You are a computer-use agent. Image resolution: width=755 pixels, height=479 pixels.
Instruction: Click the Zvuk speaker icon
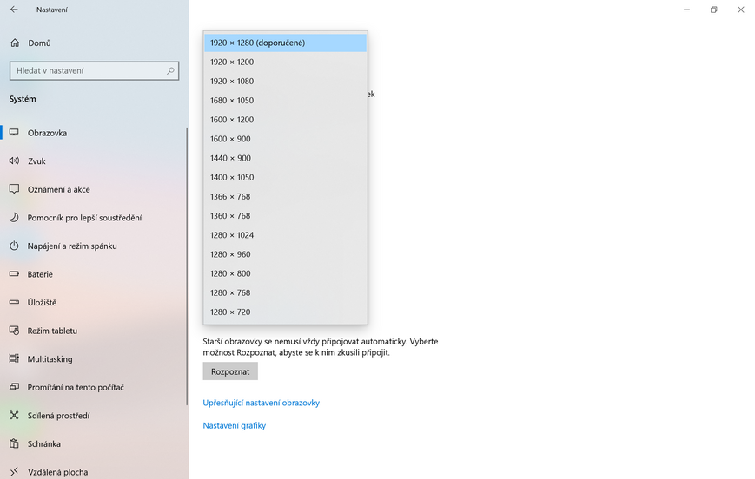click(14, 161)
